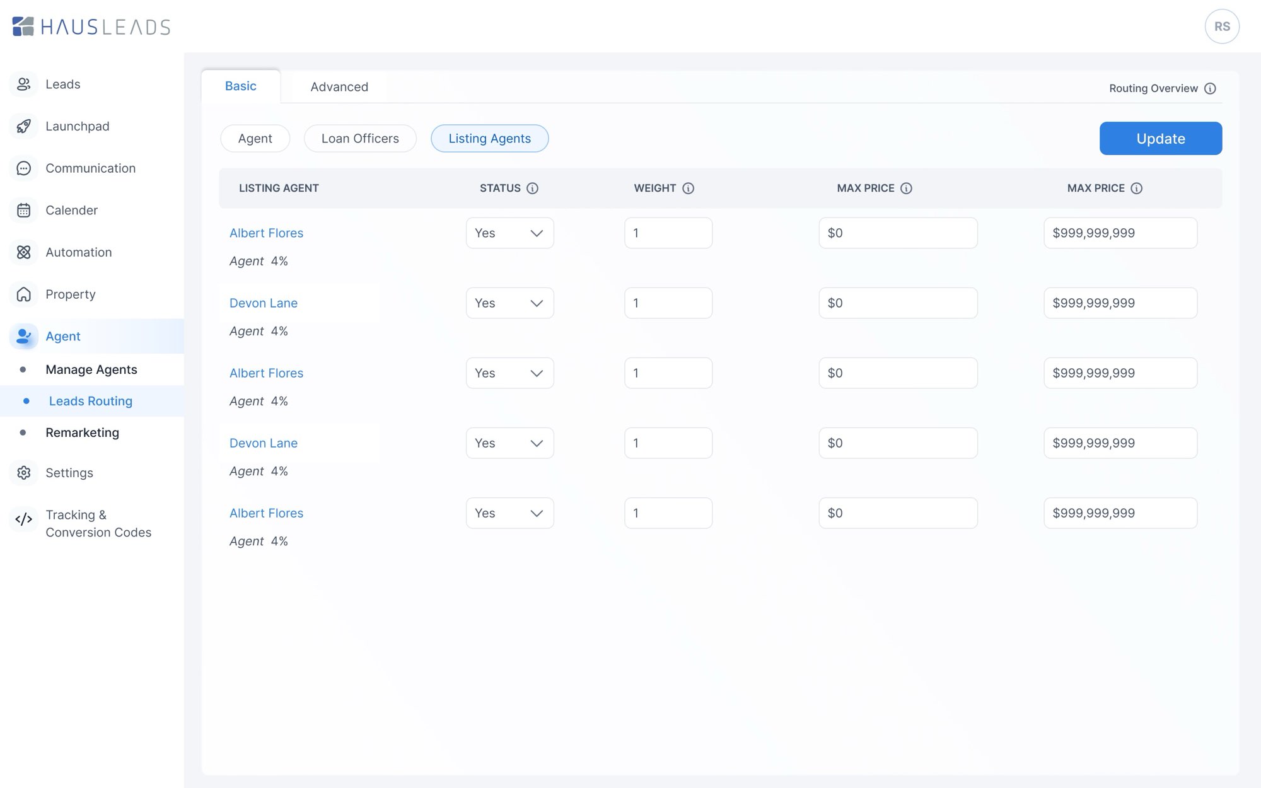The width and height of the screenshot is (1261, 788).
Task: Click the Agent person icon in sidebar
Action: click(23, 336)
